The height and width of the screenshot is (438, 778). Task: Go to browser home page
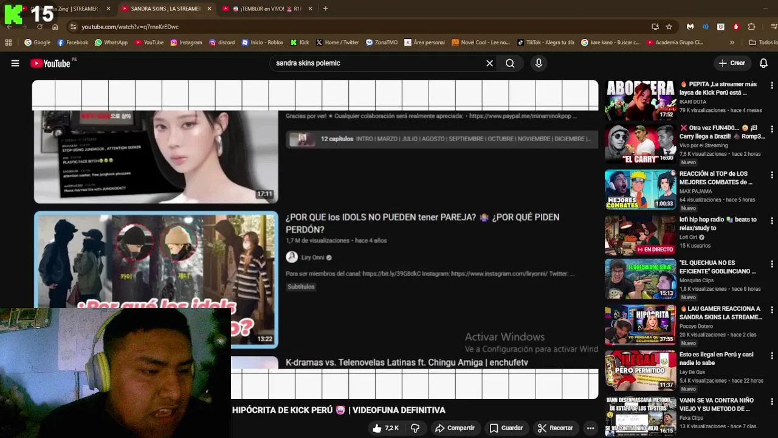click(55, 27)
